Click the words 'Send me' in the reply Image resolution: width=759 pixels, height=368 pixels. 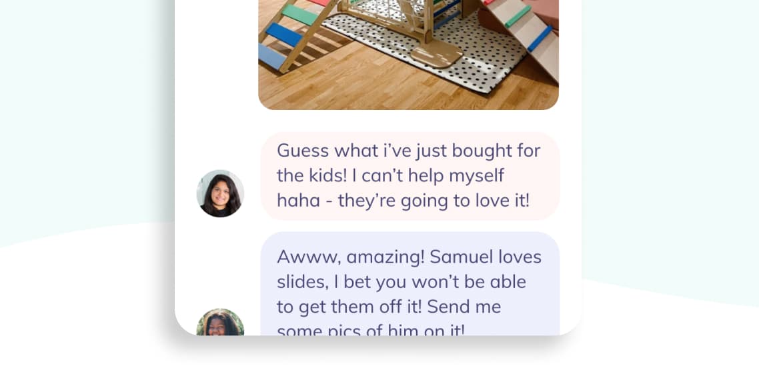[x=464, y=307]
